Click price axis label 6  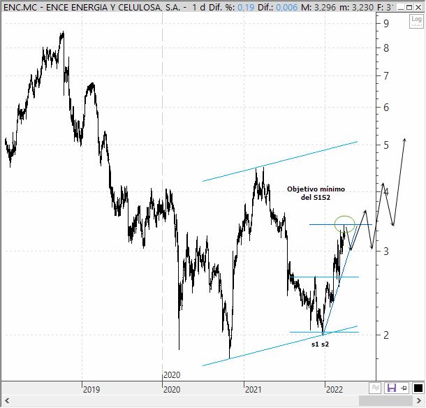tap(386, 108)
